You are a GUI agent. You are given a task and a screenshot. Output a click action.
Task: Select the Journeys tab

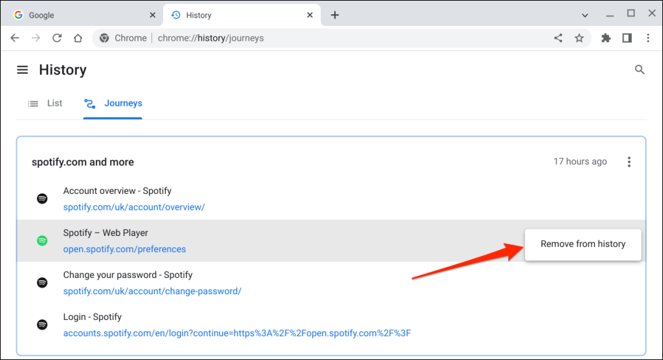pyautogui.click(x=113, y=103)
